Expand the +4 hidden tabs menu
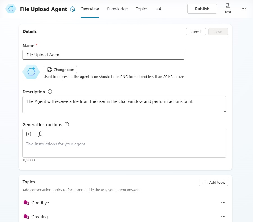This screenshot has width=253, height=222. [x=158, y=9]
